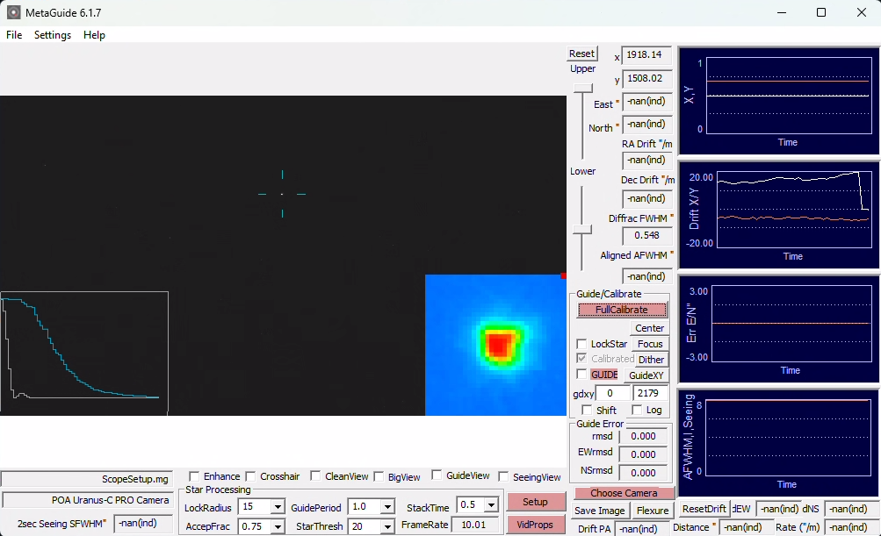Viewport: 881px width, 536px height.
Task: Click the gdxy first field showing 0
Action: [x=612, y=393]
